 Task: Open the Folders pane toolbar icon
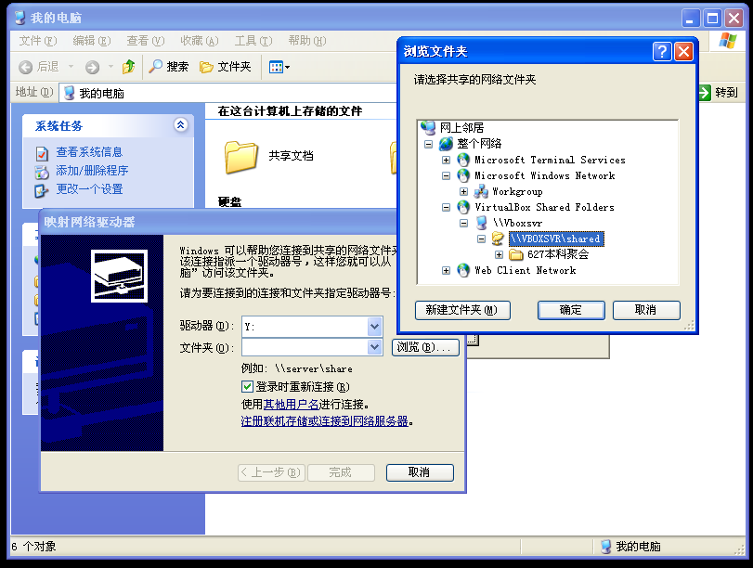[x=207, y=67]
